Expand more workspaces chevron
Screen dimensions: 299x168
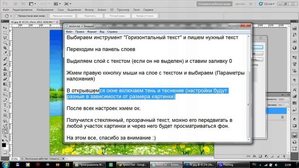pos(250,4)
